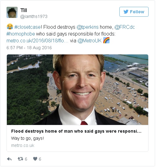The image size is (156, 167).
Task: Click the retweet count number
Action: click(x=26, y=159)
